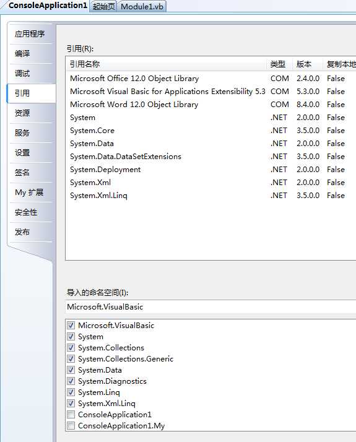Click version 5.3.0.0 cell

point(308,92)
